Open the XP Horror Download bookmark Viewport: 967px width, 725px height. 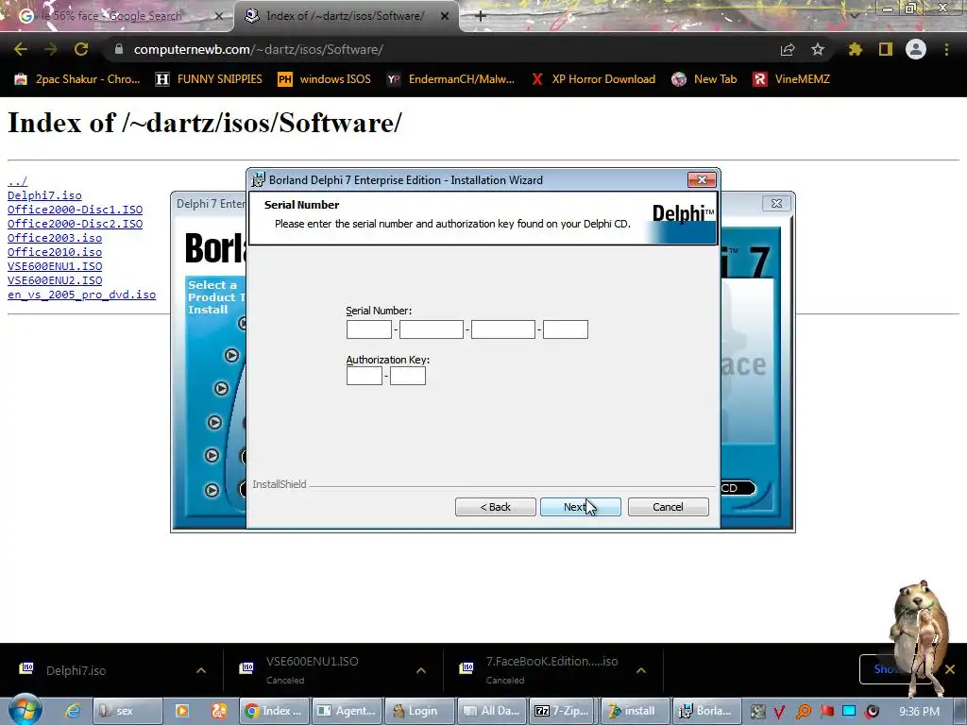[593, 79]
